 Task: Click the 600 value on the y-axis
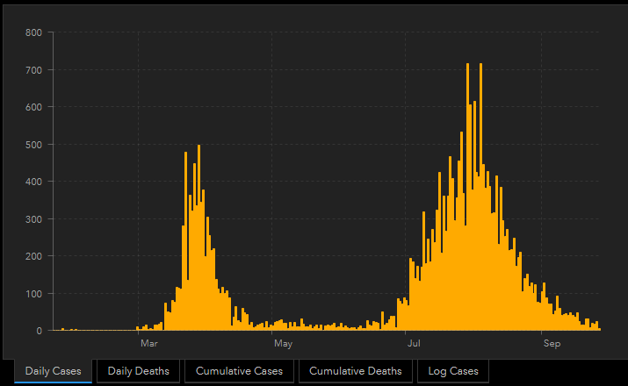pyautogui.click(x=33, y=107)
